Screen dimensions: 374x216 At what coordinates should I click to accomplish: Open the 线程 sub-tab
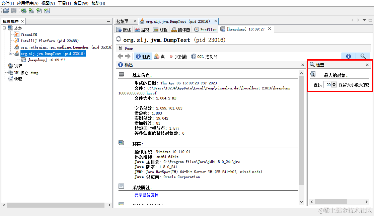pyautogui.click(x=160, y=29)
